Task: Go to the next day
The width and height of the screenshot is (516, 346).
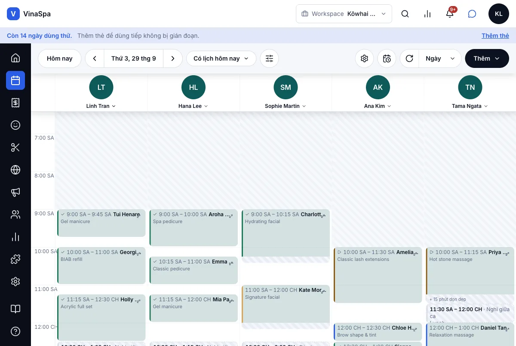Action: click(173, 58)
